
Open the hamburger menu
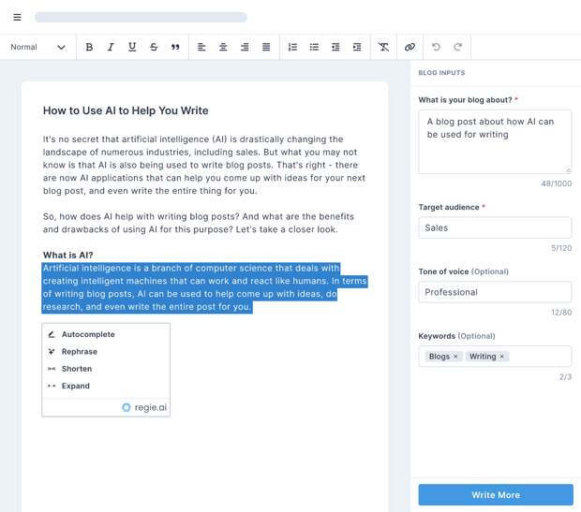coord(17,17)
